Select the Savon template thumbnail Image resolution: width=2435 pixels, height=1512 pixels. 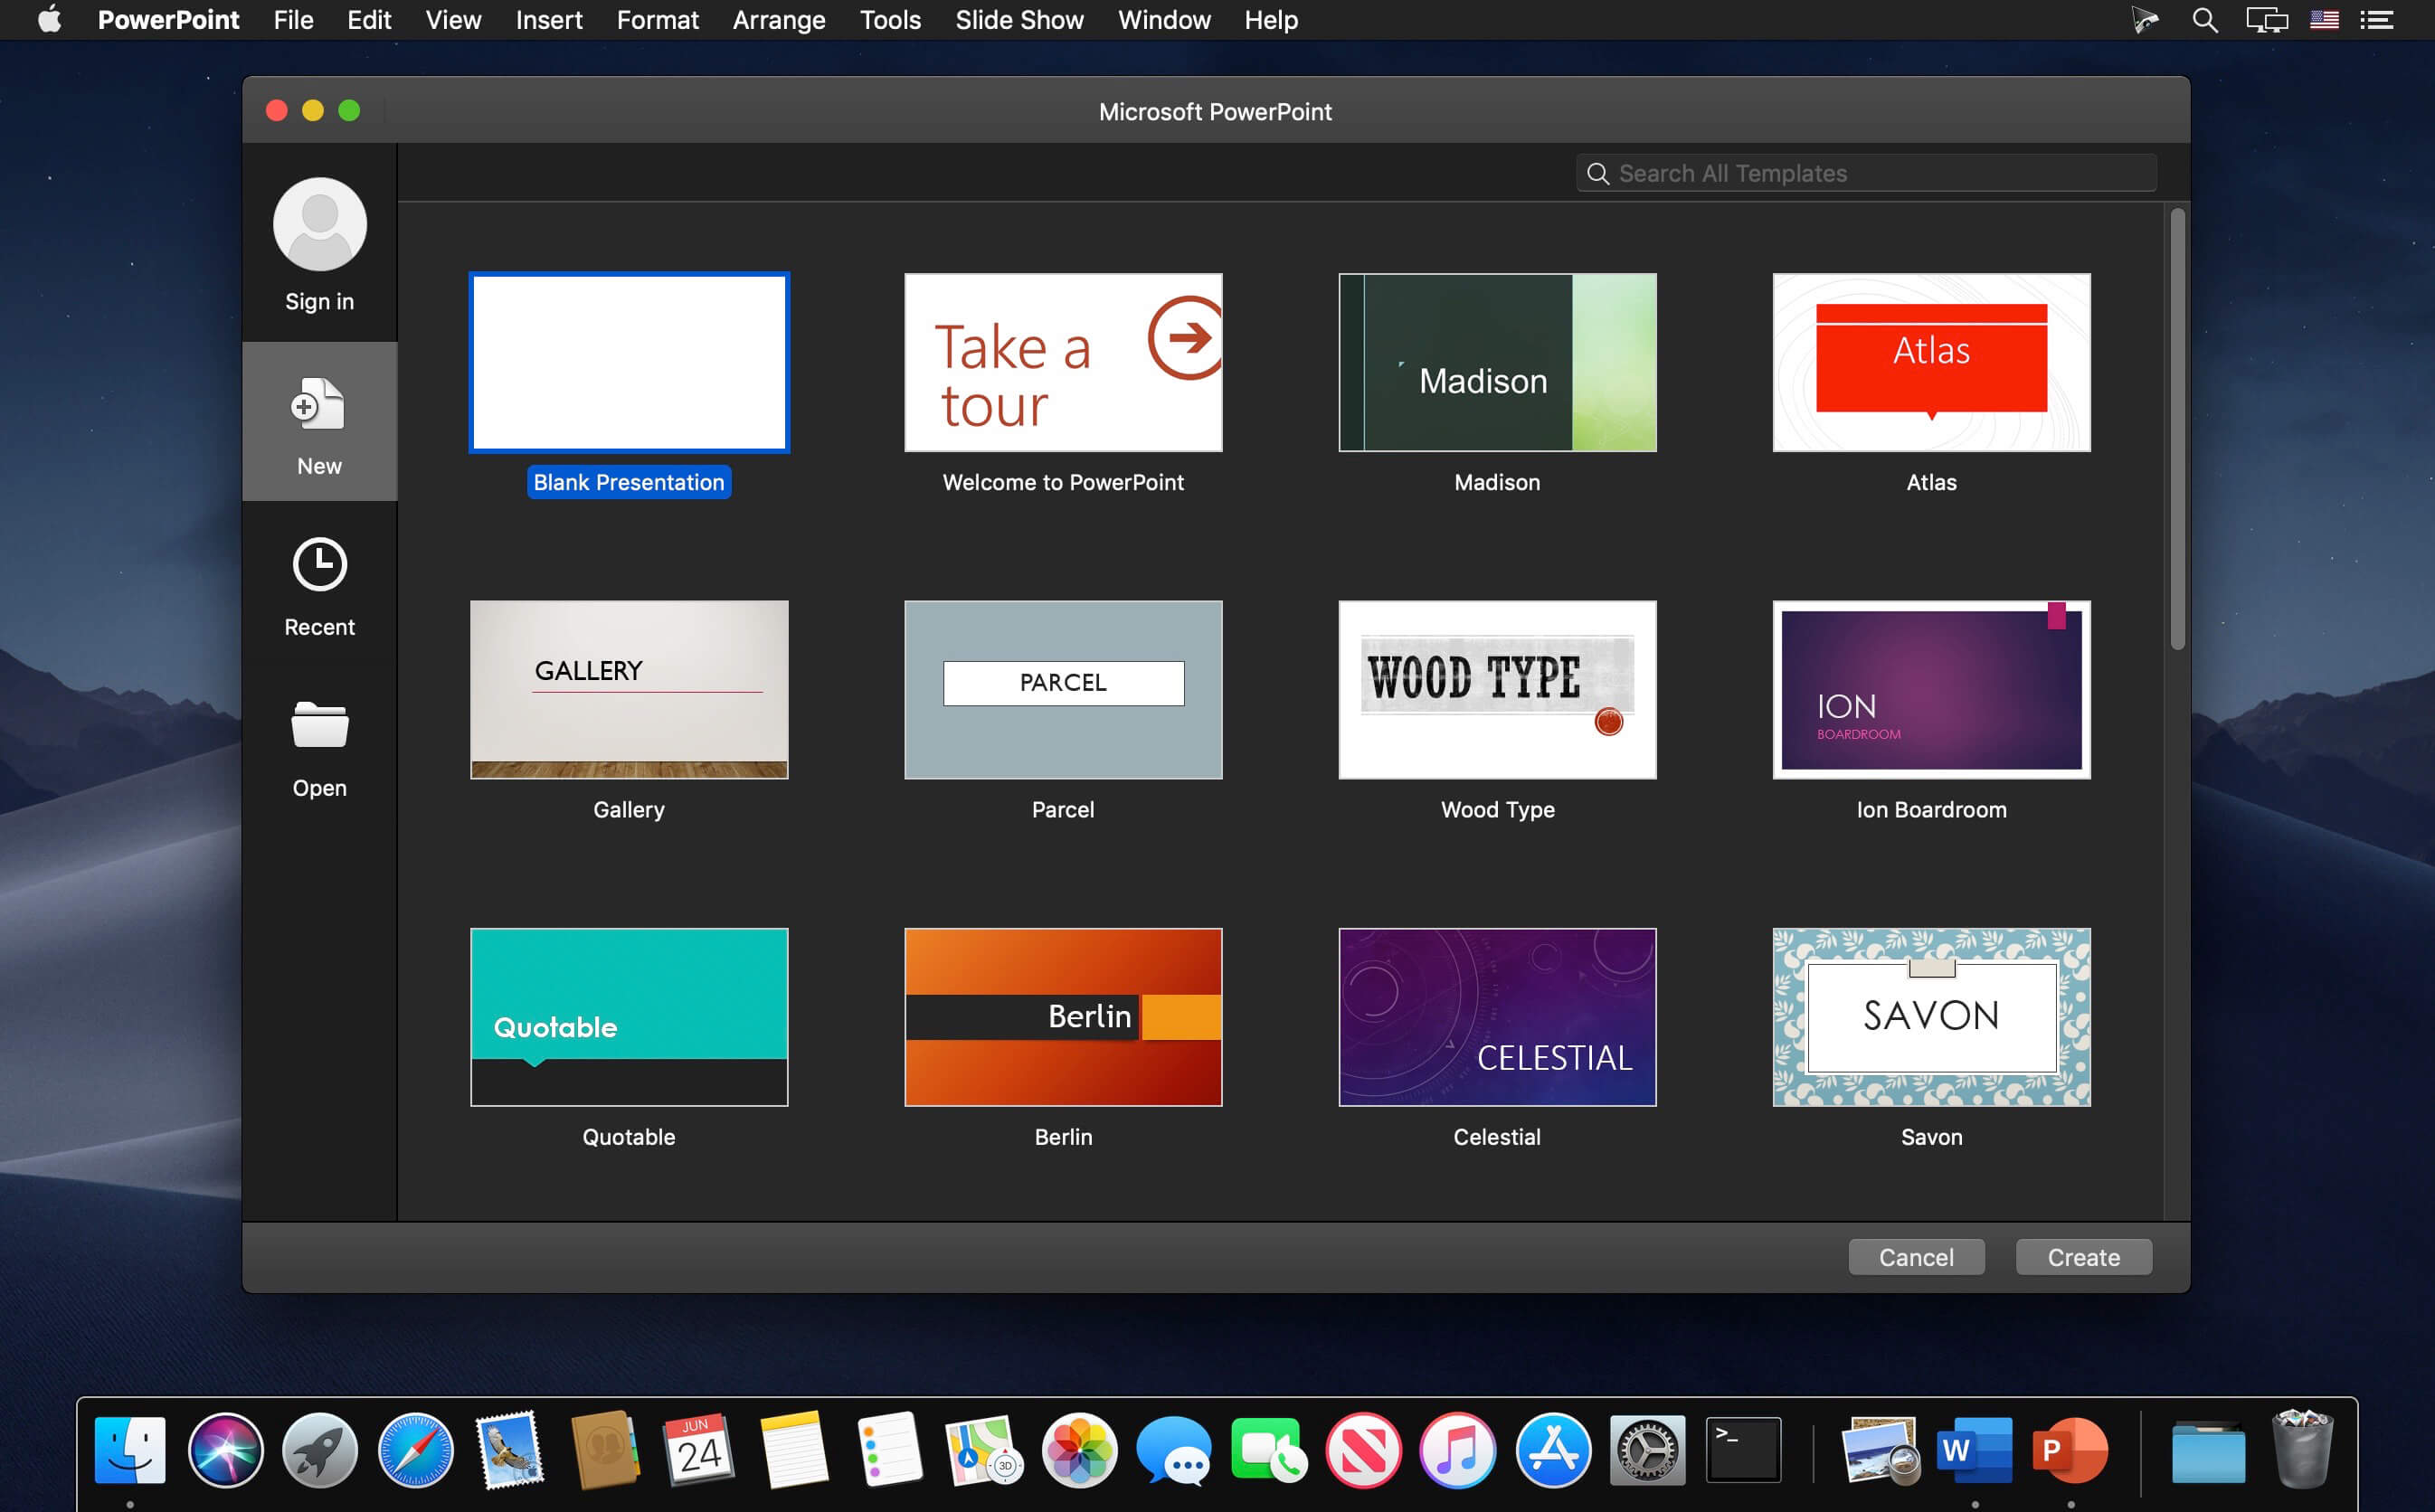pos(1931,1016)
